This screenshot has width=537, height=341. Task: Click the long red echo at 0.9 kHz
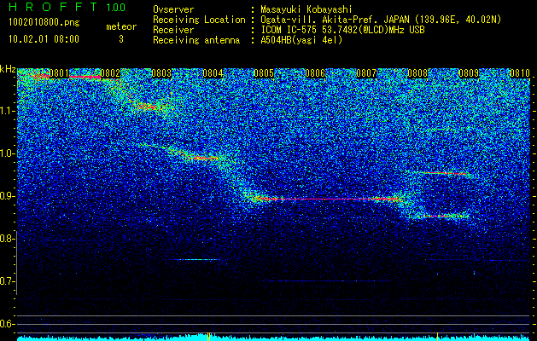[x=325, y=199]
